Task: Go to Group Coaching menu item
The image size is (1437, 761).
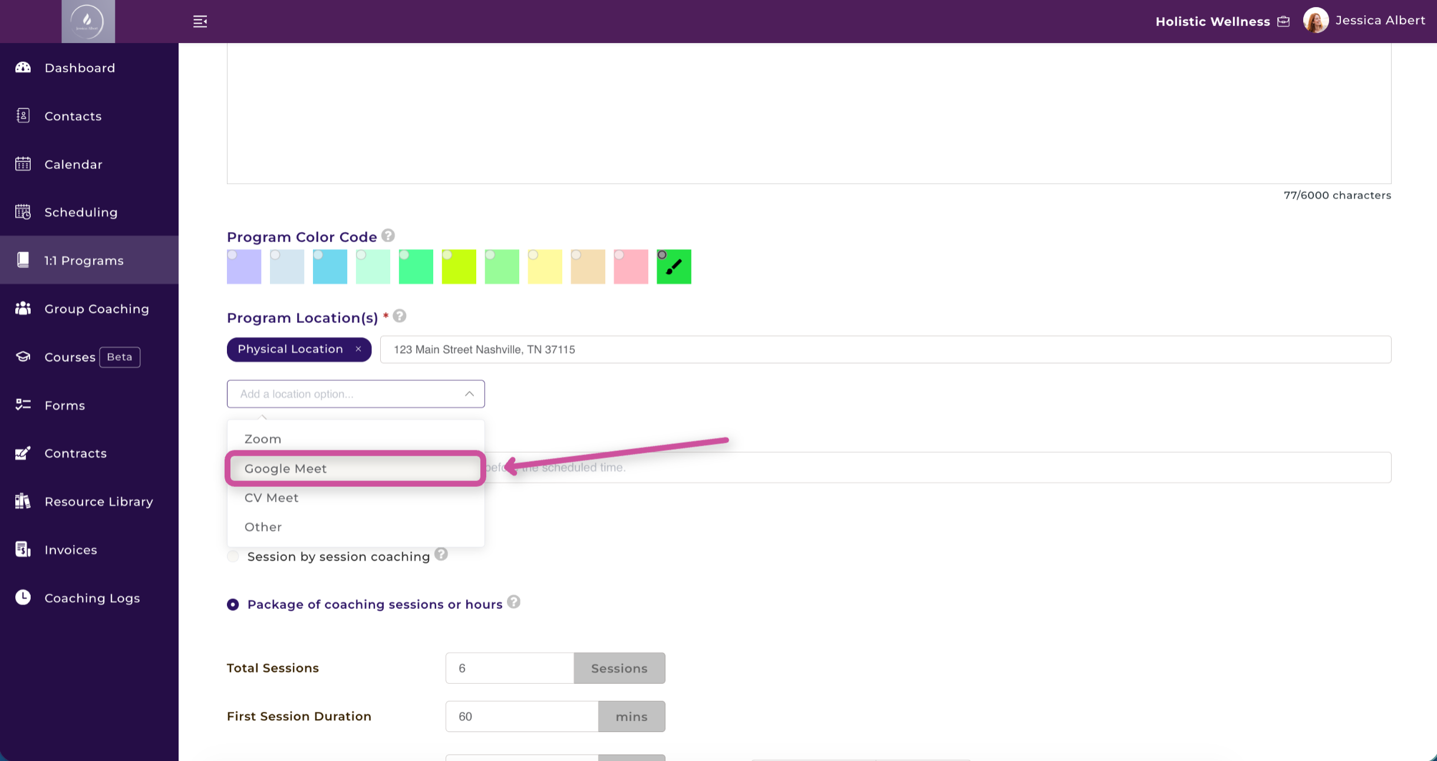Action: point(97,309)
